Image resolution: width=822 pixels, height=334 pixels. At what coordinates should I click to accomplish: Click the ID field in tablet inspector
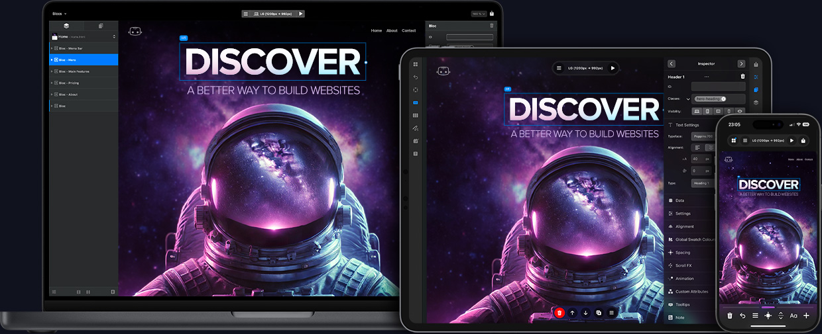pos(719,87)
